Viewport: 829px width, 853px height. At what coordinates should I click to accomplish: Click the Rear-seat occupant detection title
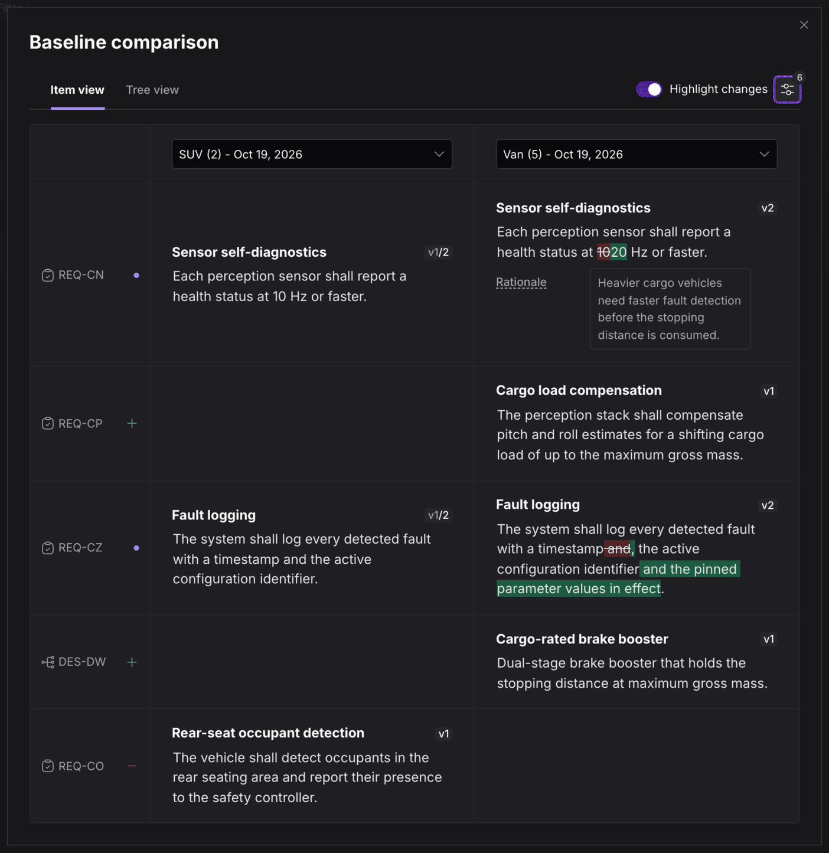[x=268, y=733]
